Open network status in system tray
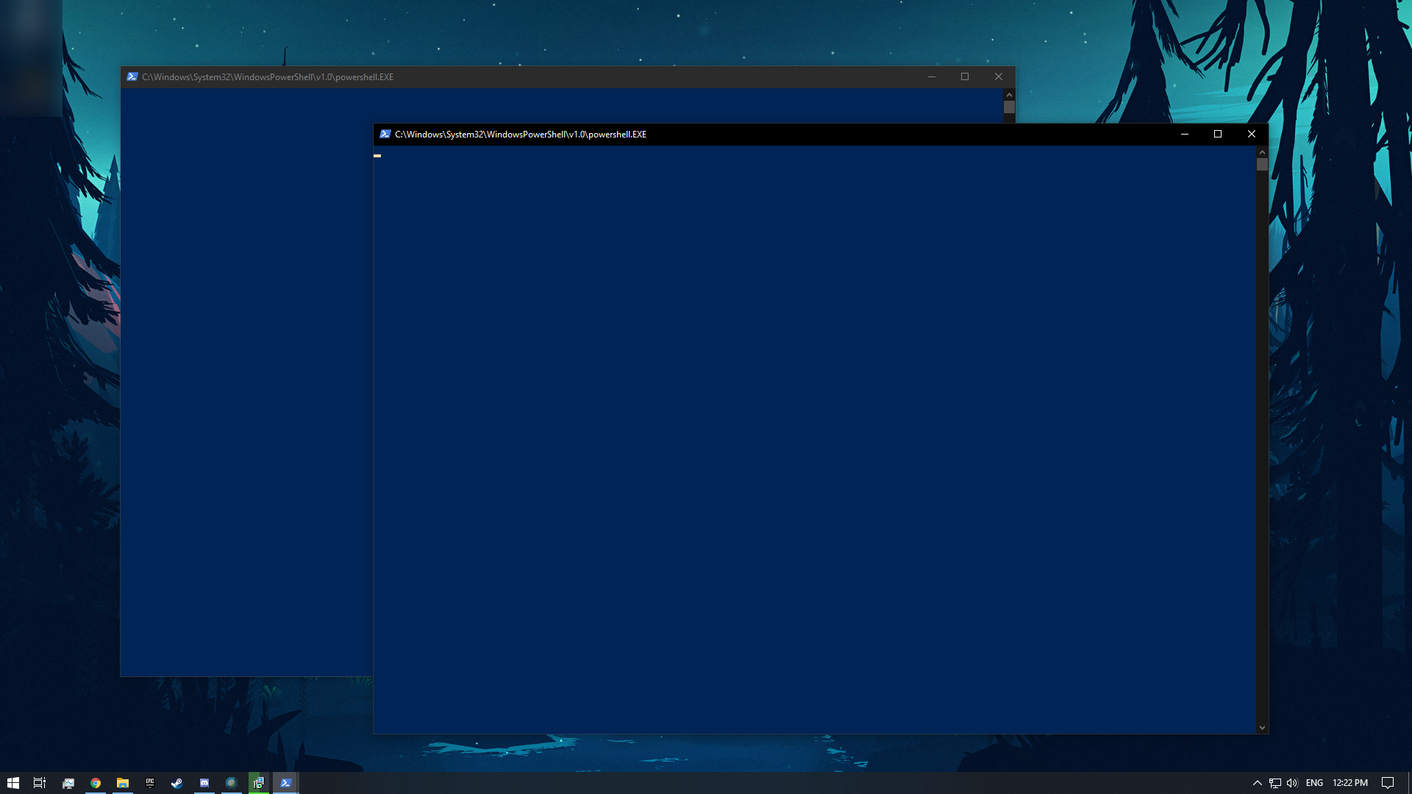This screenshot has height=794, width=1412. (1274, 783)
